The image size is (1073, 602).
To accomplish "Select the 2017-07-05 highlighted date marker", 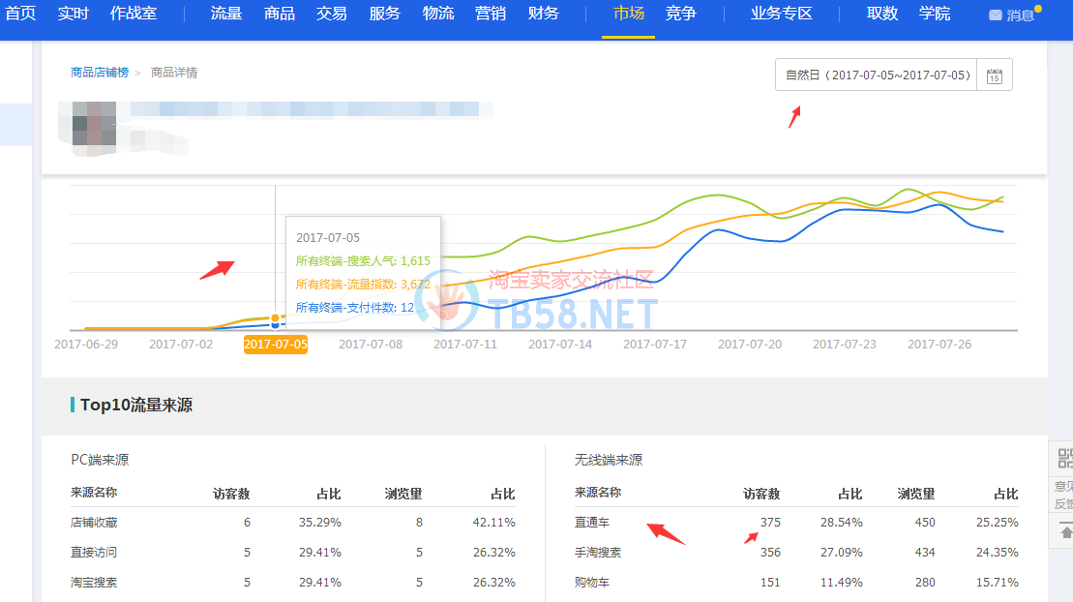I will point(276,344).
